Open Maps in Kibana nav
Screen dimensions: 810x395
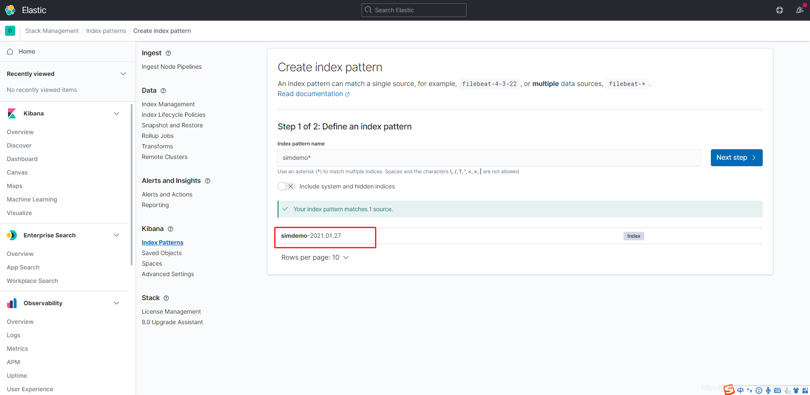pyautogui.click(x=14, y=186)
